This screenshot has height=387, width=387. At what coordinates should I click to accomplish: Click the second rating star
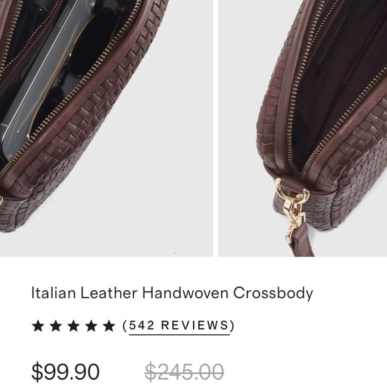tap(56, 326)
